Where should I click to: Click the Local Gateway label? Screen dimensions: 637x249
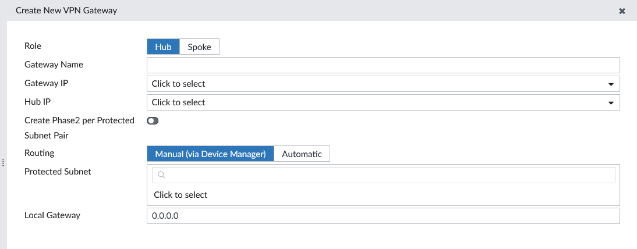click(52, 215)
